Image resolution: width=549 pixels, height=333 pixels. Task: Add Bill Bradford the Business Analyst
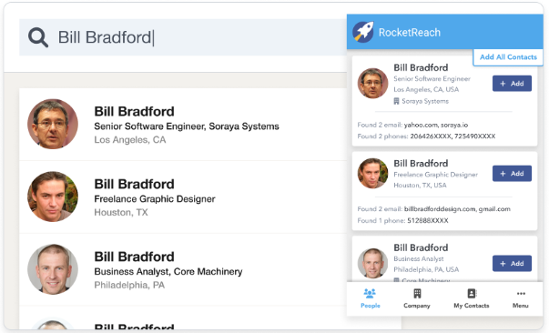pyautogui.click(x=512, y=263)
